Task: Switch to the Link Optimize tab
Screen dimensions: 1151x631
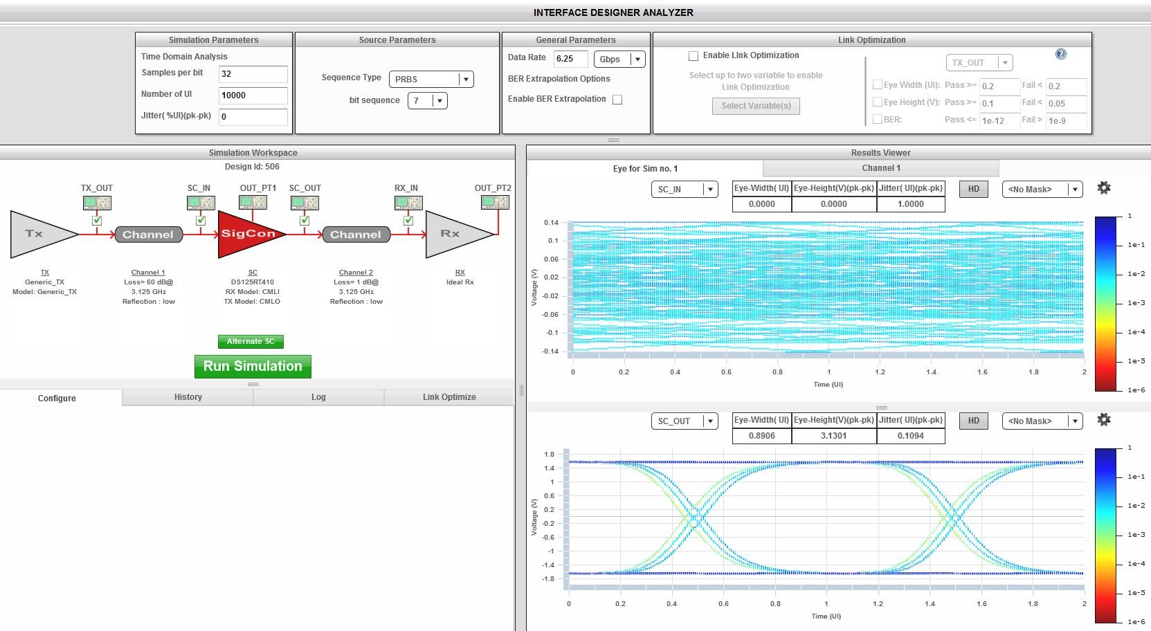Action: tap(449, 397)
